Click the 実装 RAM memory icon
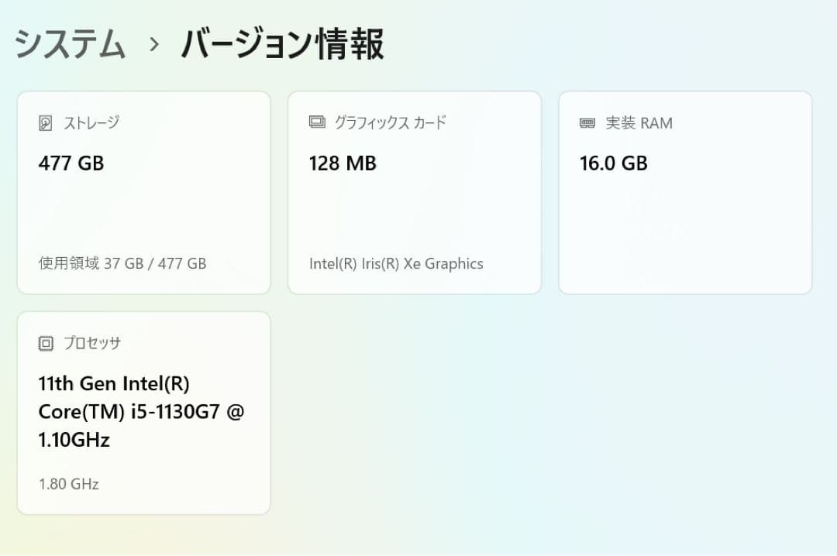The image size is (837, 556). (x=586, y=122)
